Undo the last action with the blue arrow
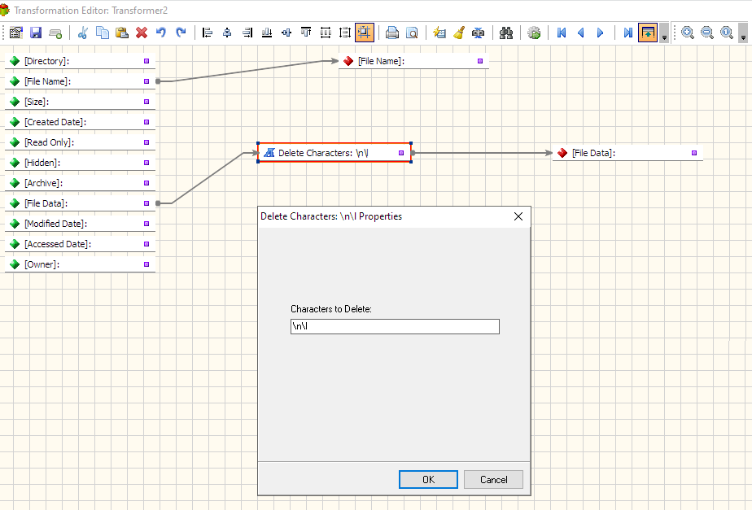 [x=161, y=33]
